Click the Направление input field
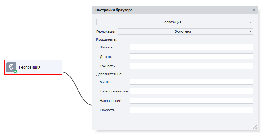This screenshot has height=140, width=268. [x=191, y=101]
